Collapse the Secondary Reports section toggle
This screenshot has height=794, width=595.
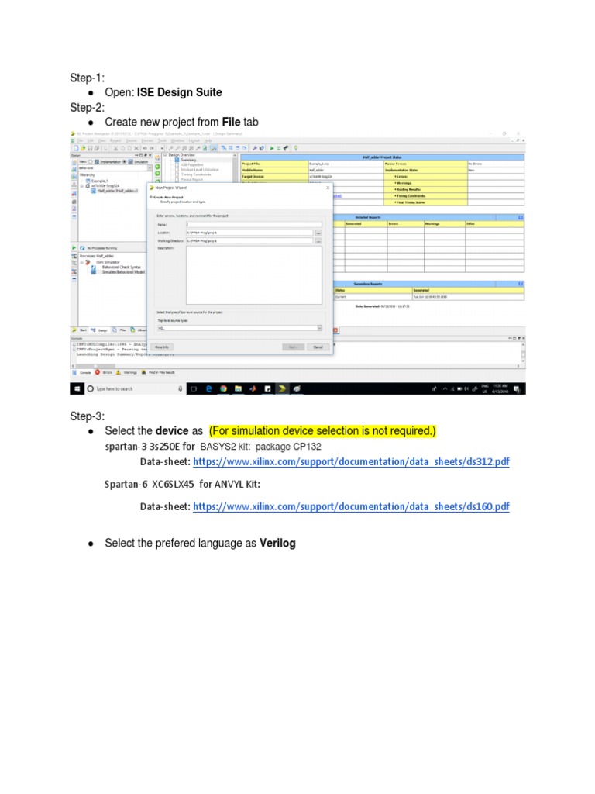tap(521, 284)
